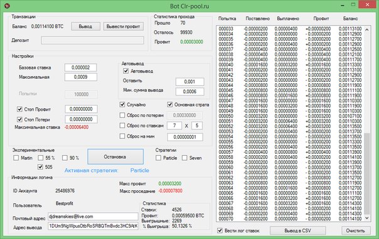Viewport: 379px width, 239px height.
Task: Edit the Сброс по ставкам field showing 7
Action: pos(174,126)
